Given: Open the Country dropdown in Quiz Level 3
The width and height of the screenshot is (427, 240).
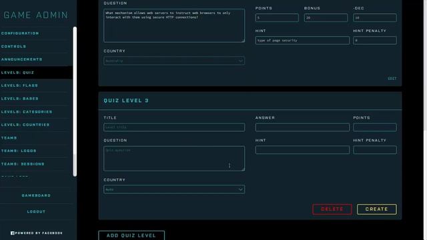Looking at the screenshot, I should 174,189.
